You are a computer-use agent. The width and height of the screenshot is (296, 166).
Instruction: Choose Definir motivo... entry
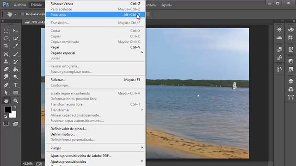coord(95,134)
